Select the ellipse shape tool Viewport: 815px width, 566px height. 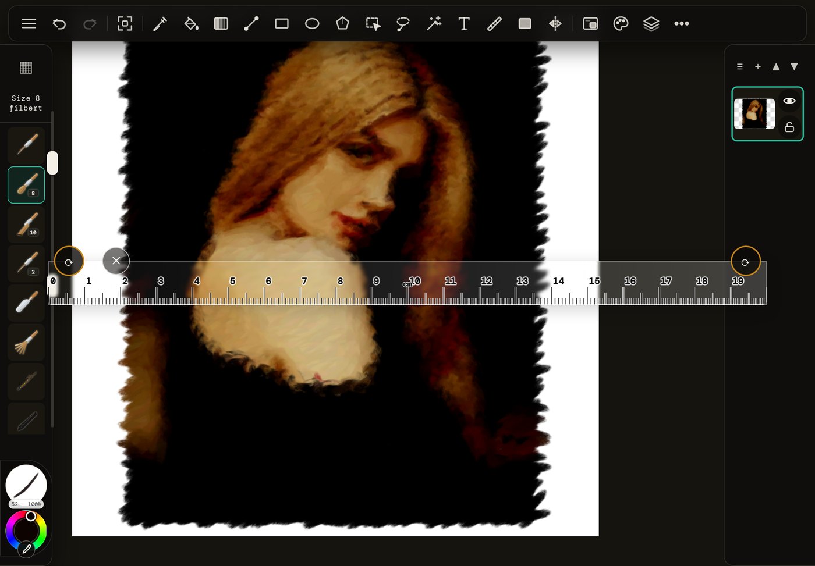pos(312,24)
